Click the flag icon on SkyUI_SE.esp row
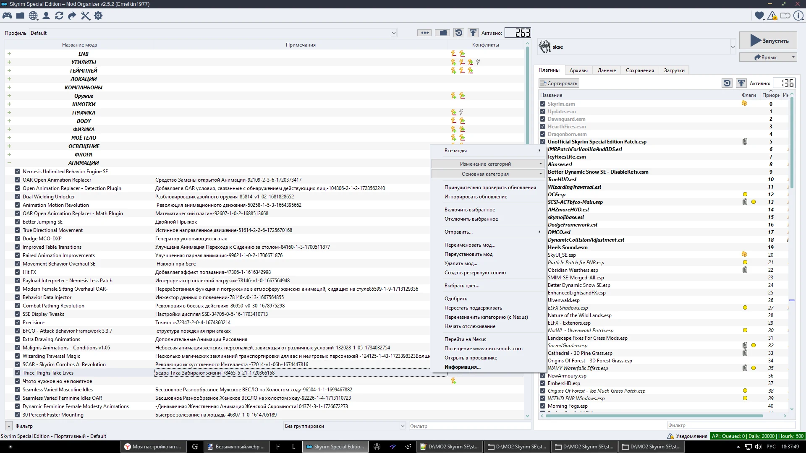The height and width of the screenshot is (453, 806). coord(744,254)
